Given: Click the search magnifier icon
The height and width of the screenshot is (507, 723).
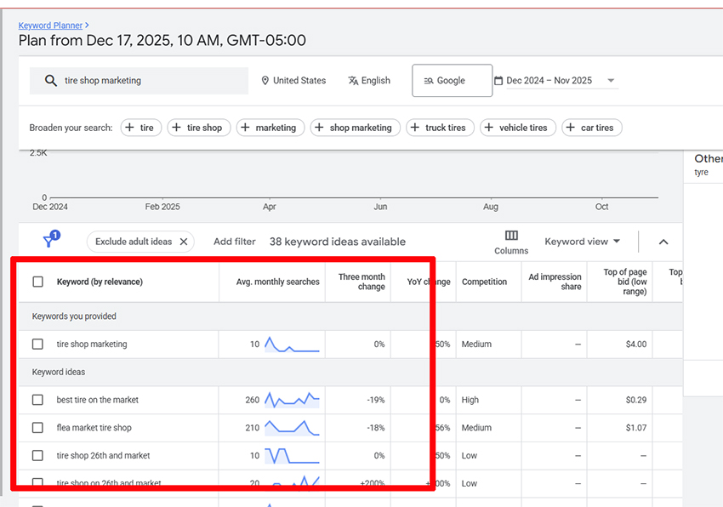Looking at the screenshot, I should [51, 81].
